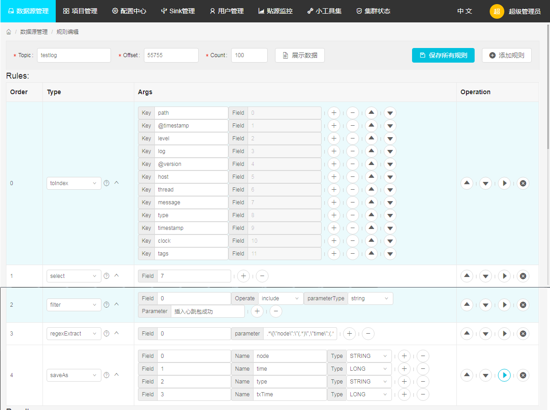Open the 项目管理 menu
This screenshot has width=550, height=410.
[x=80, y=11]
